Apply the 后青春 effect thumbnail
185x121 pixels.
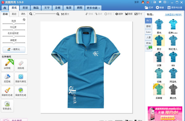click(x=159, y=89)
